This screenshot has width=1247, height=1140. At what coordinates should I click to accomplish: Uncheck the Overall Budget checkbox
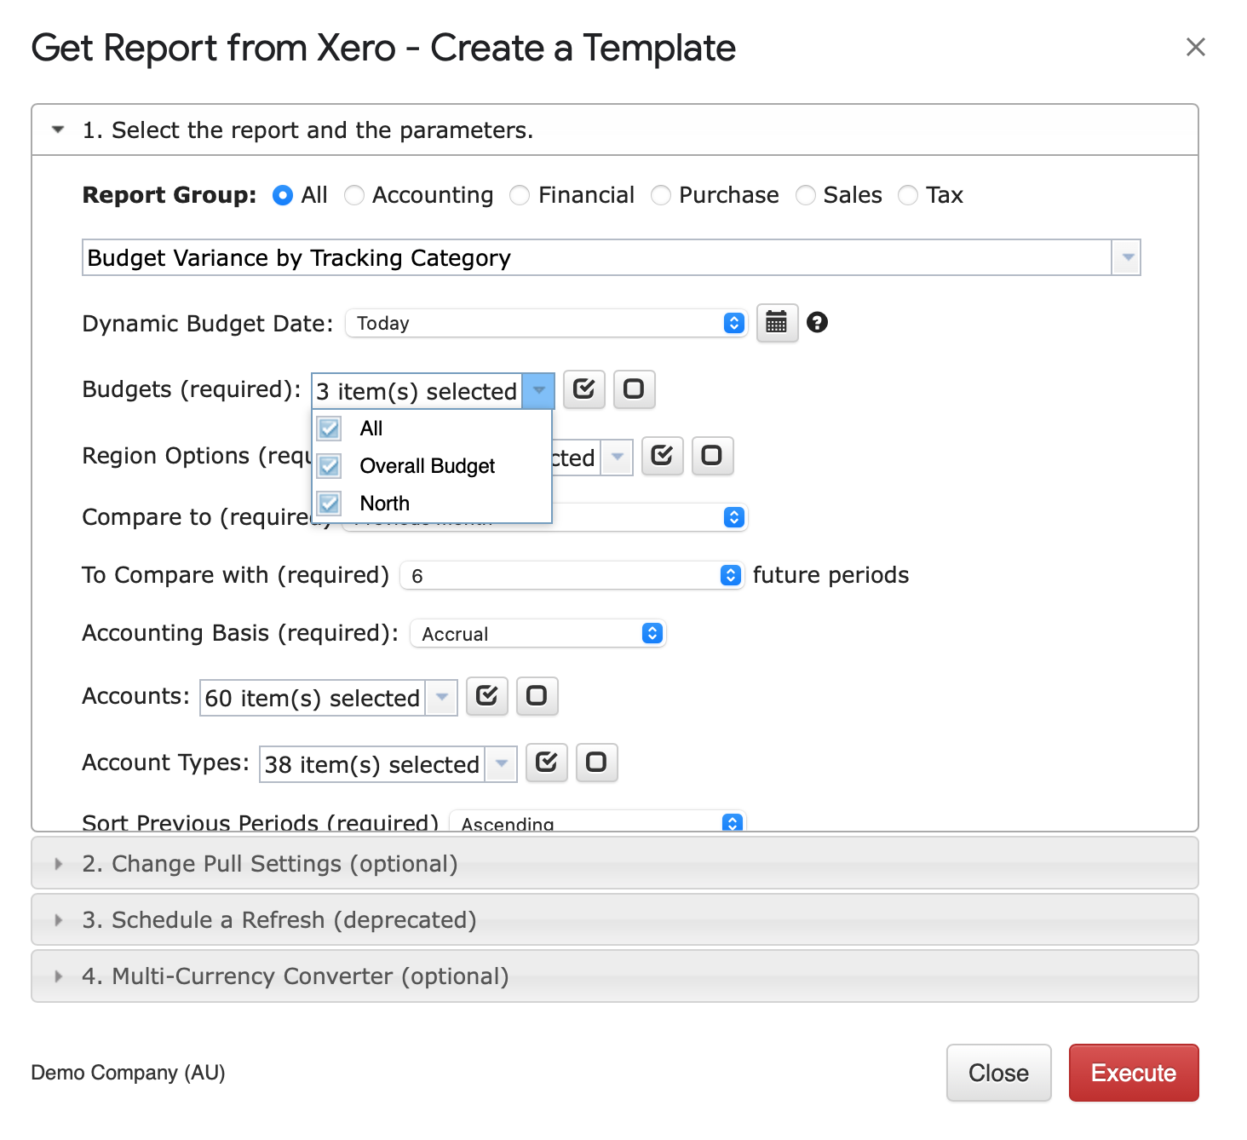330,466
